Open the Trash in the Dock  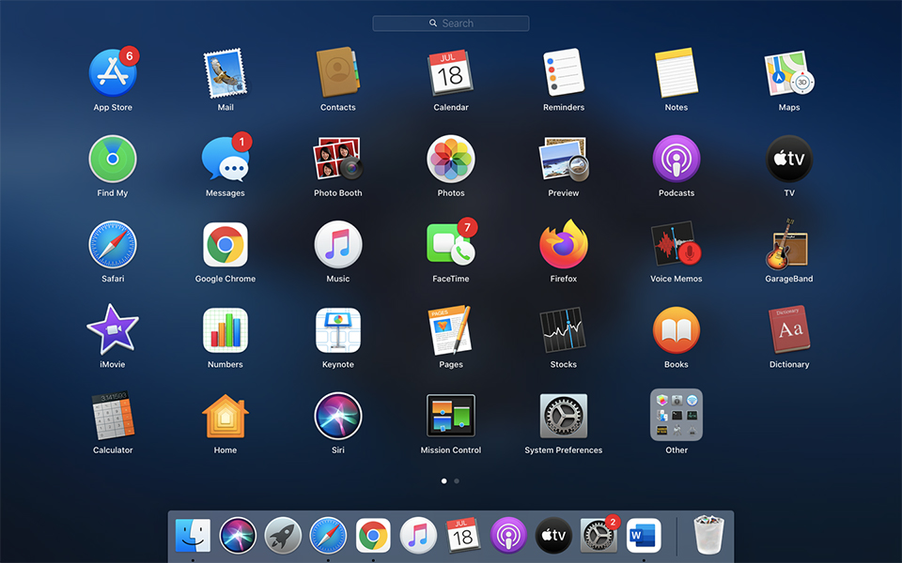[708, 536]
